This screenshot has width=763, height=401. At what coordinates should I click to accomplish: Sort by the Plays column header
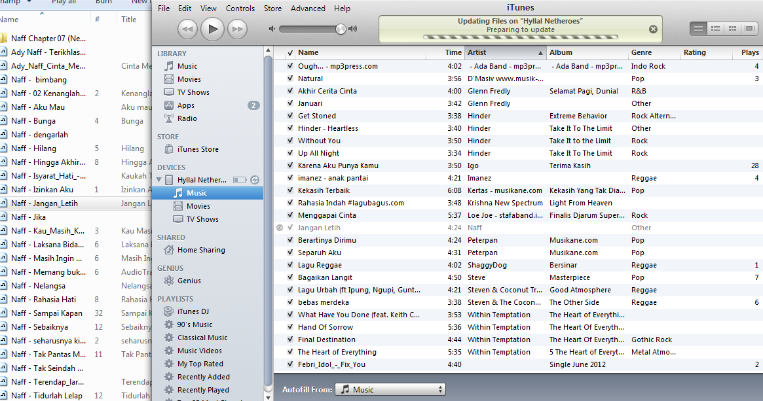748,52
